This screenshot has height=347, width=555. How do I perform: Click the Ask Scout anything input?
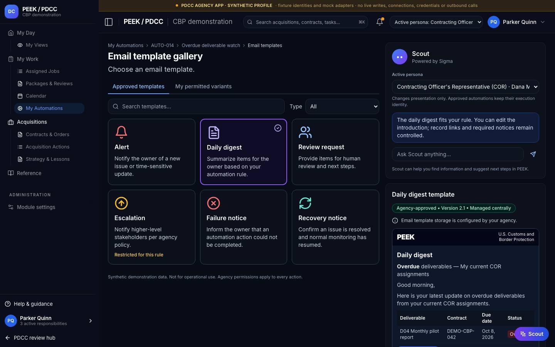tap(457, 154)
